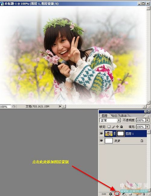151x196 pixels.
Task: Click document vertical scrollbar down arrow
Action: click(148, 102)
